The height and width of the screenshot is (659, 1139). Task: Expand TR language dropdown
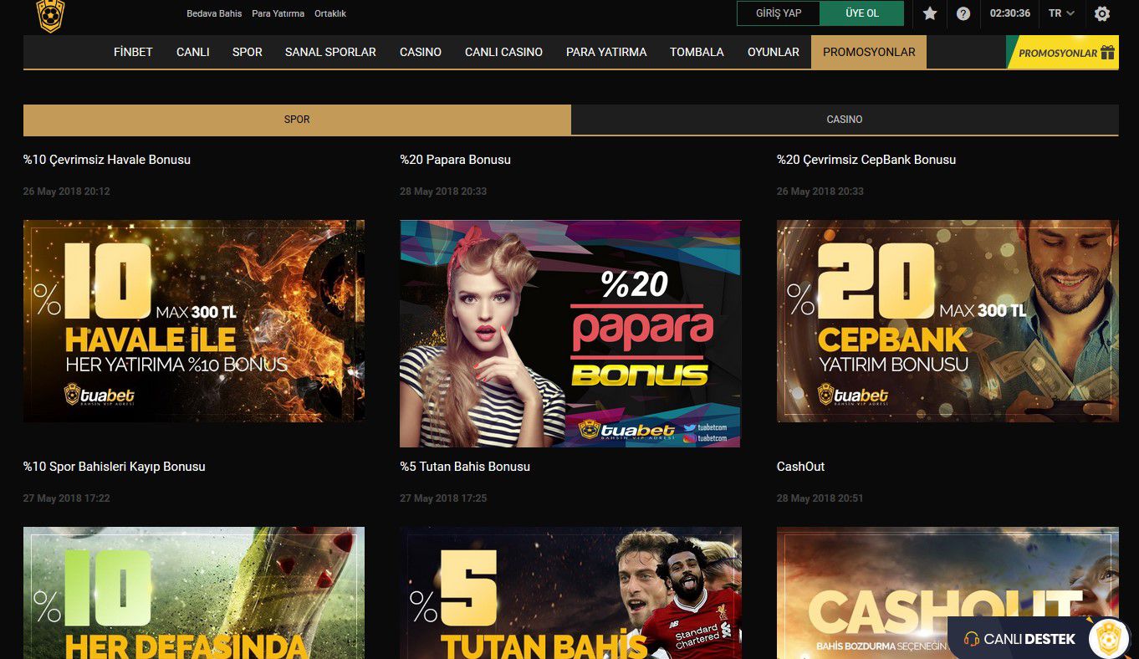[1061, 13]
